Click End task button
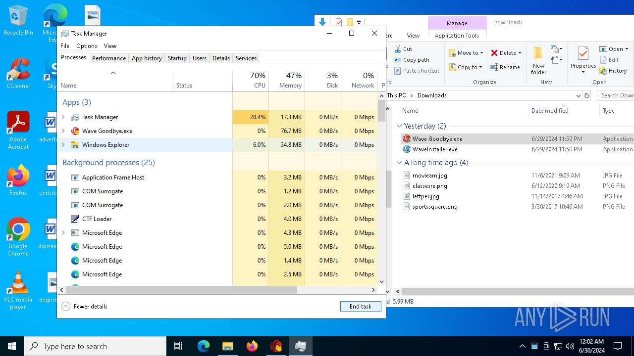This screenshot has height=356, width=634. 361,307
